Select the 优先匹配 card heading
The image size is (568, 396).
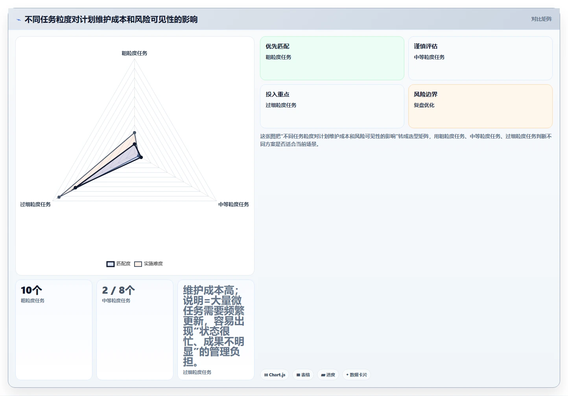click(x=277, y=46)
